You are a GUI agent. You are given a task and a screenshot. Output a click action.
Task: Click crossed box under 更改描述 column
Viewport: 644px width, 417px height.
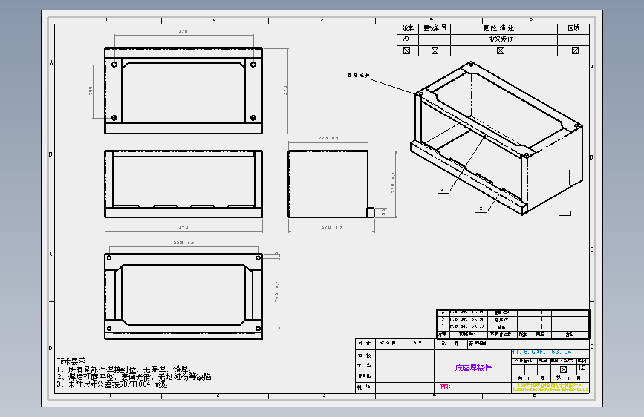click(x=501, y=51)
